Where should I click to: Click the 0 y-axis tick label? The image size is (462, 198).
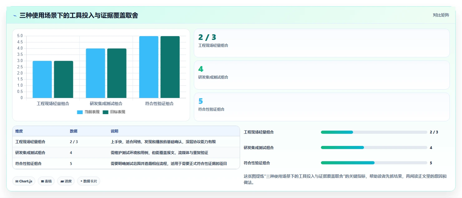tap(22, 98)
